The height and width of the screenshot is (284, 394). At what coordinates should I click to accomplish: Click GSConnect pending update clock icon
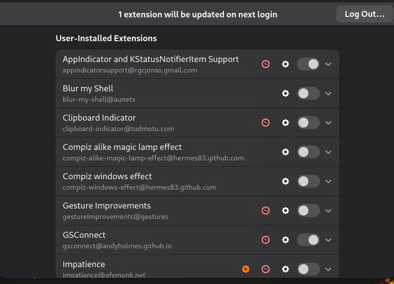266,240
